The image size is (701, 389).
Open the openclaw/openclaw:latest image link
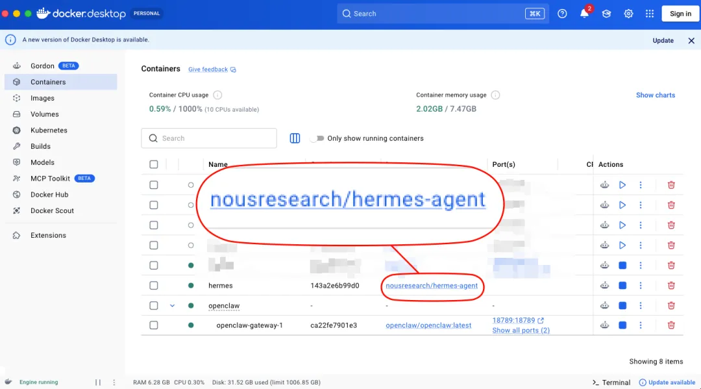[428, 325]
